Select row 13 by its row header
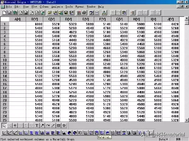 point(5,72)
